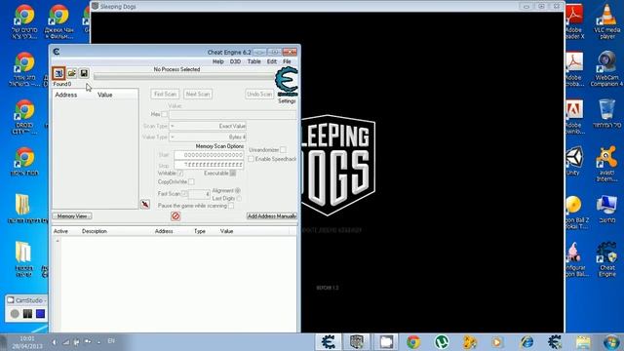Click the red no-entry clear list icon
Image resolution: width=624 pixels, height=351 pixels.
(175, 215)
